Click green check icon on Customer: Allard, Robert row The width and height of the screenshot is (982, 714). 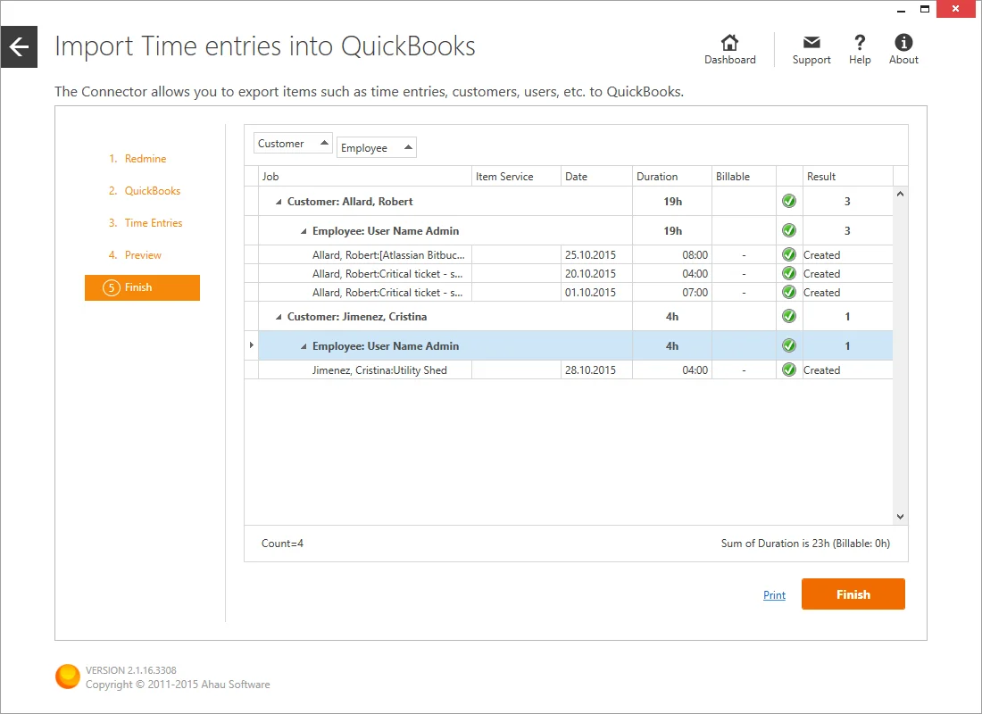(789, 201)
